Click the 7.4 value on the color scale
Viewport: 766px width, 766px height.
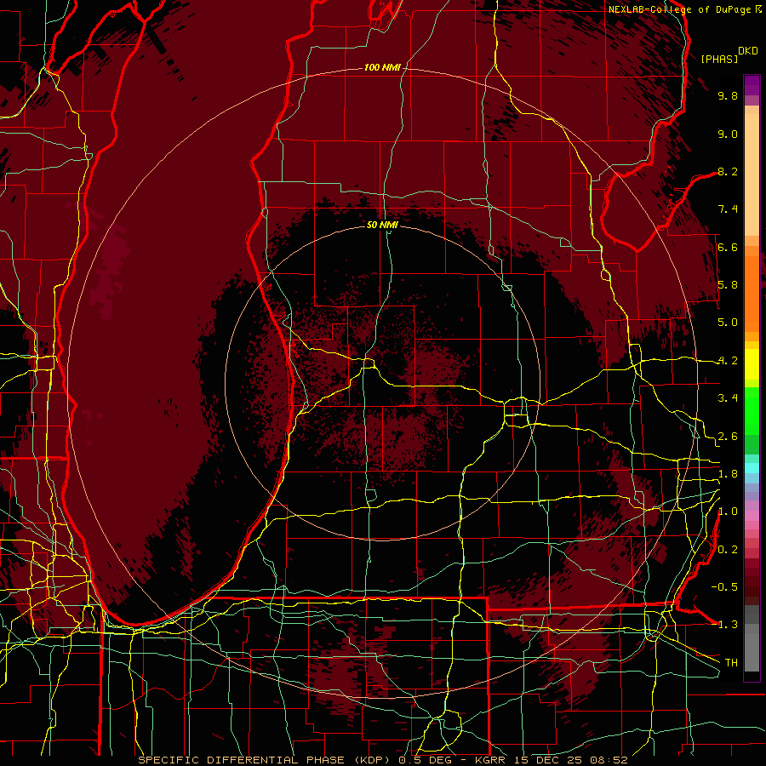728,209
